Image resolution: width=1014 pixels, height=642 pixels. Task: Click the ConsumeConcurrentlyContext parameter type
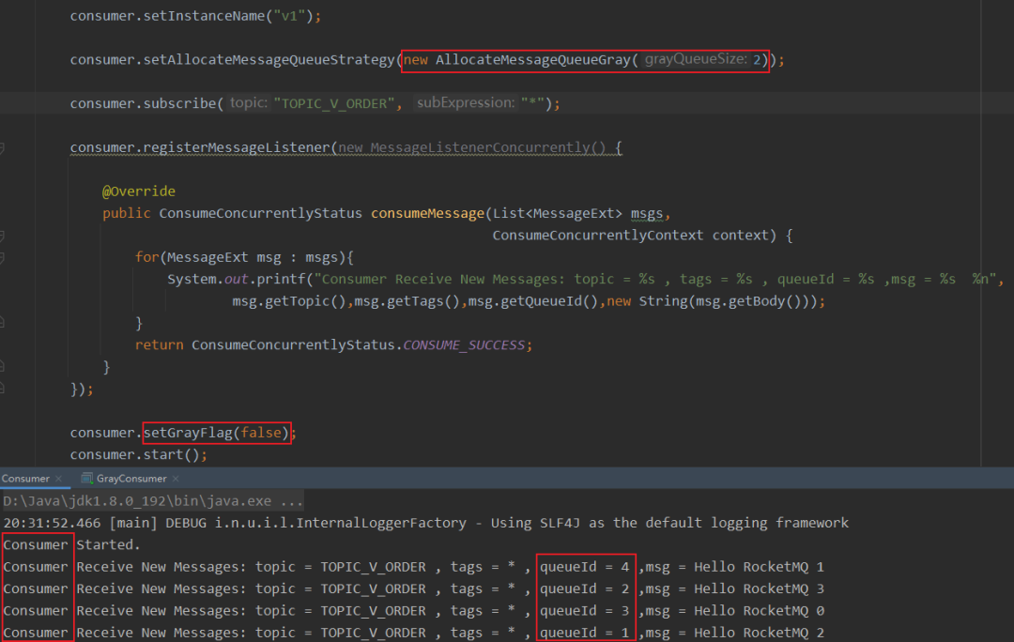tap(597, 236)
